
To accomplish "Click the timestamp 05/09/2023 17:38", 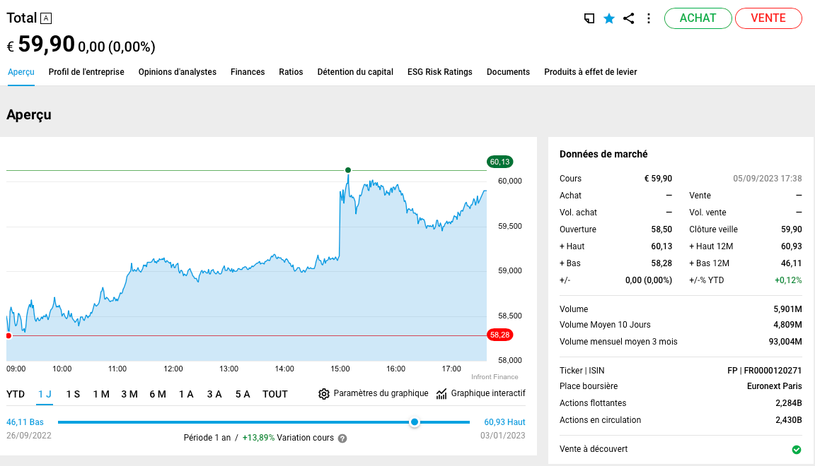I will click(767, 179).
